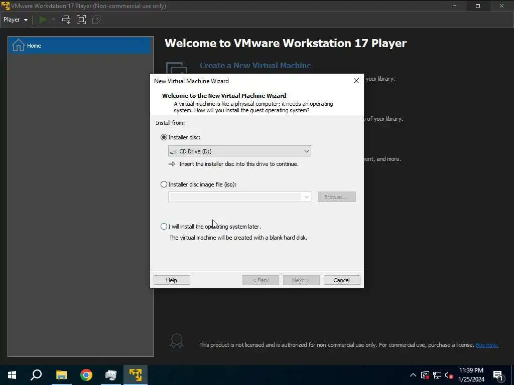The image size is (514, 385).
Task: Click 'Welcome to the New Virtual Machine Wizard' heading
Action: click(224, 96)
